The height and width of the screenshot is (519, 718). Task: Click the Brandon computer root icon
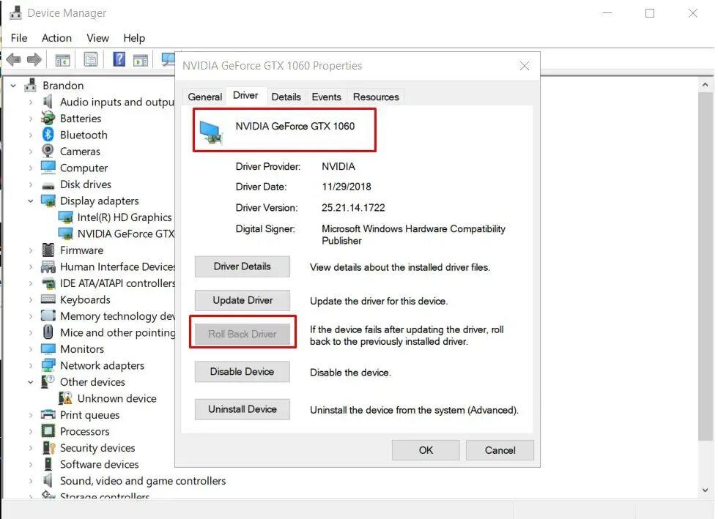point(31,85)
